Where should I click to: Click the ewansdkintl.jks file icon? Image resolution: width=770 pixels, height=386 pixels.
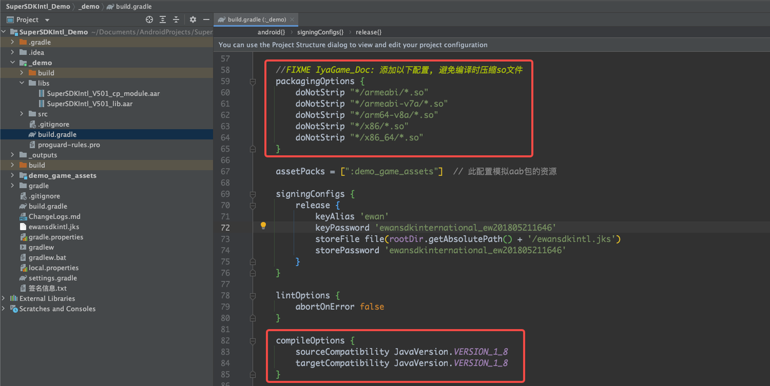click(x=23, y=227)
